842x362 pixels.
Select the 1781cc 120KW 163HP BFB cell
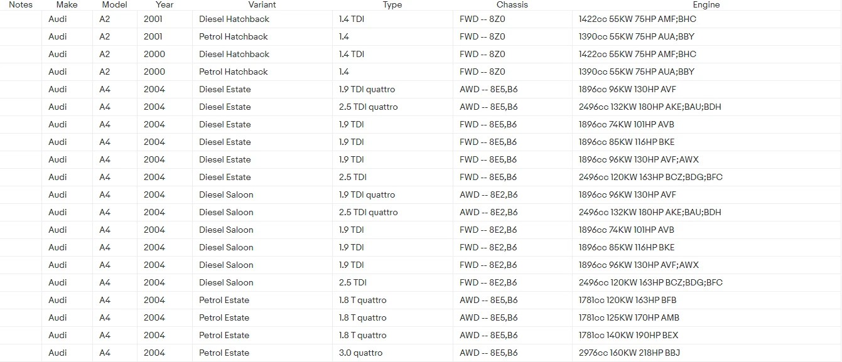coord(627,300)
